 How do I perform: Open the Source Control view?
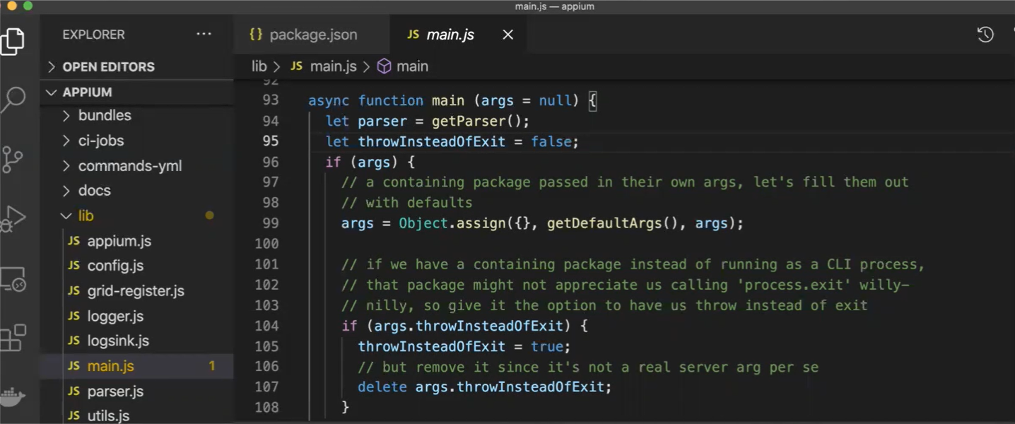pos(13,160)
